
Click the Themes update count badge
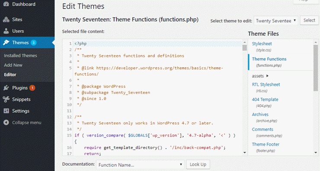[x=33, y=43]
